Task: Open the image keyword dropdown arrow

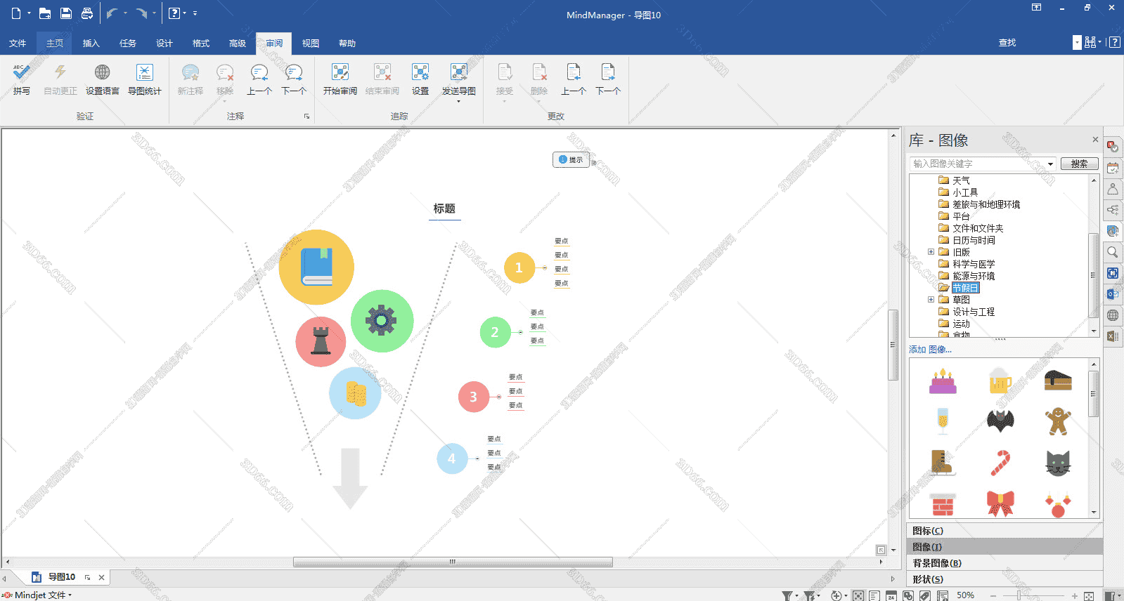Action: [x=1050, y=164]
